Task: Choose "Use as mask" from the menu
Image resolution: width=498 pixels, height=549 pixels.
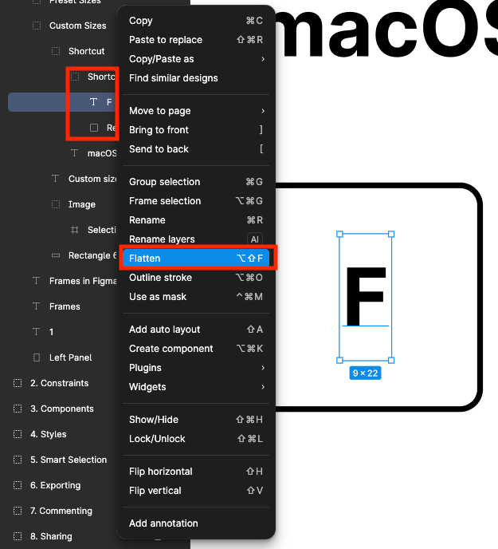Action: click(158, 297)
